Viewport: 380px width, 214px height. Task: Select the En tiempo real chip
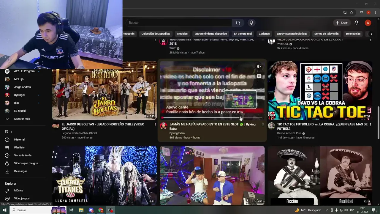(243, 34)
